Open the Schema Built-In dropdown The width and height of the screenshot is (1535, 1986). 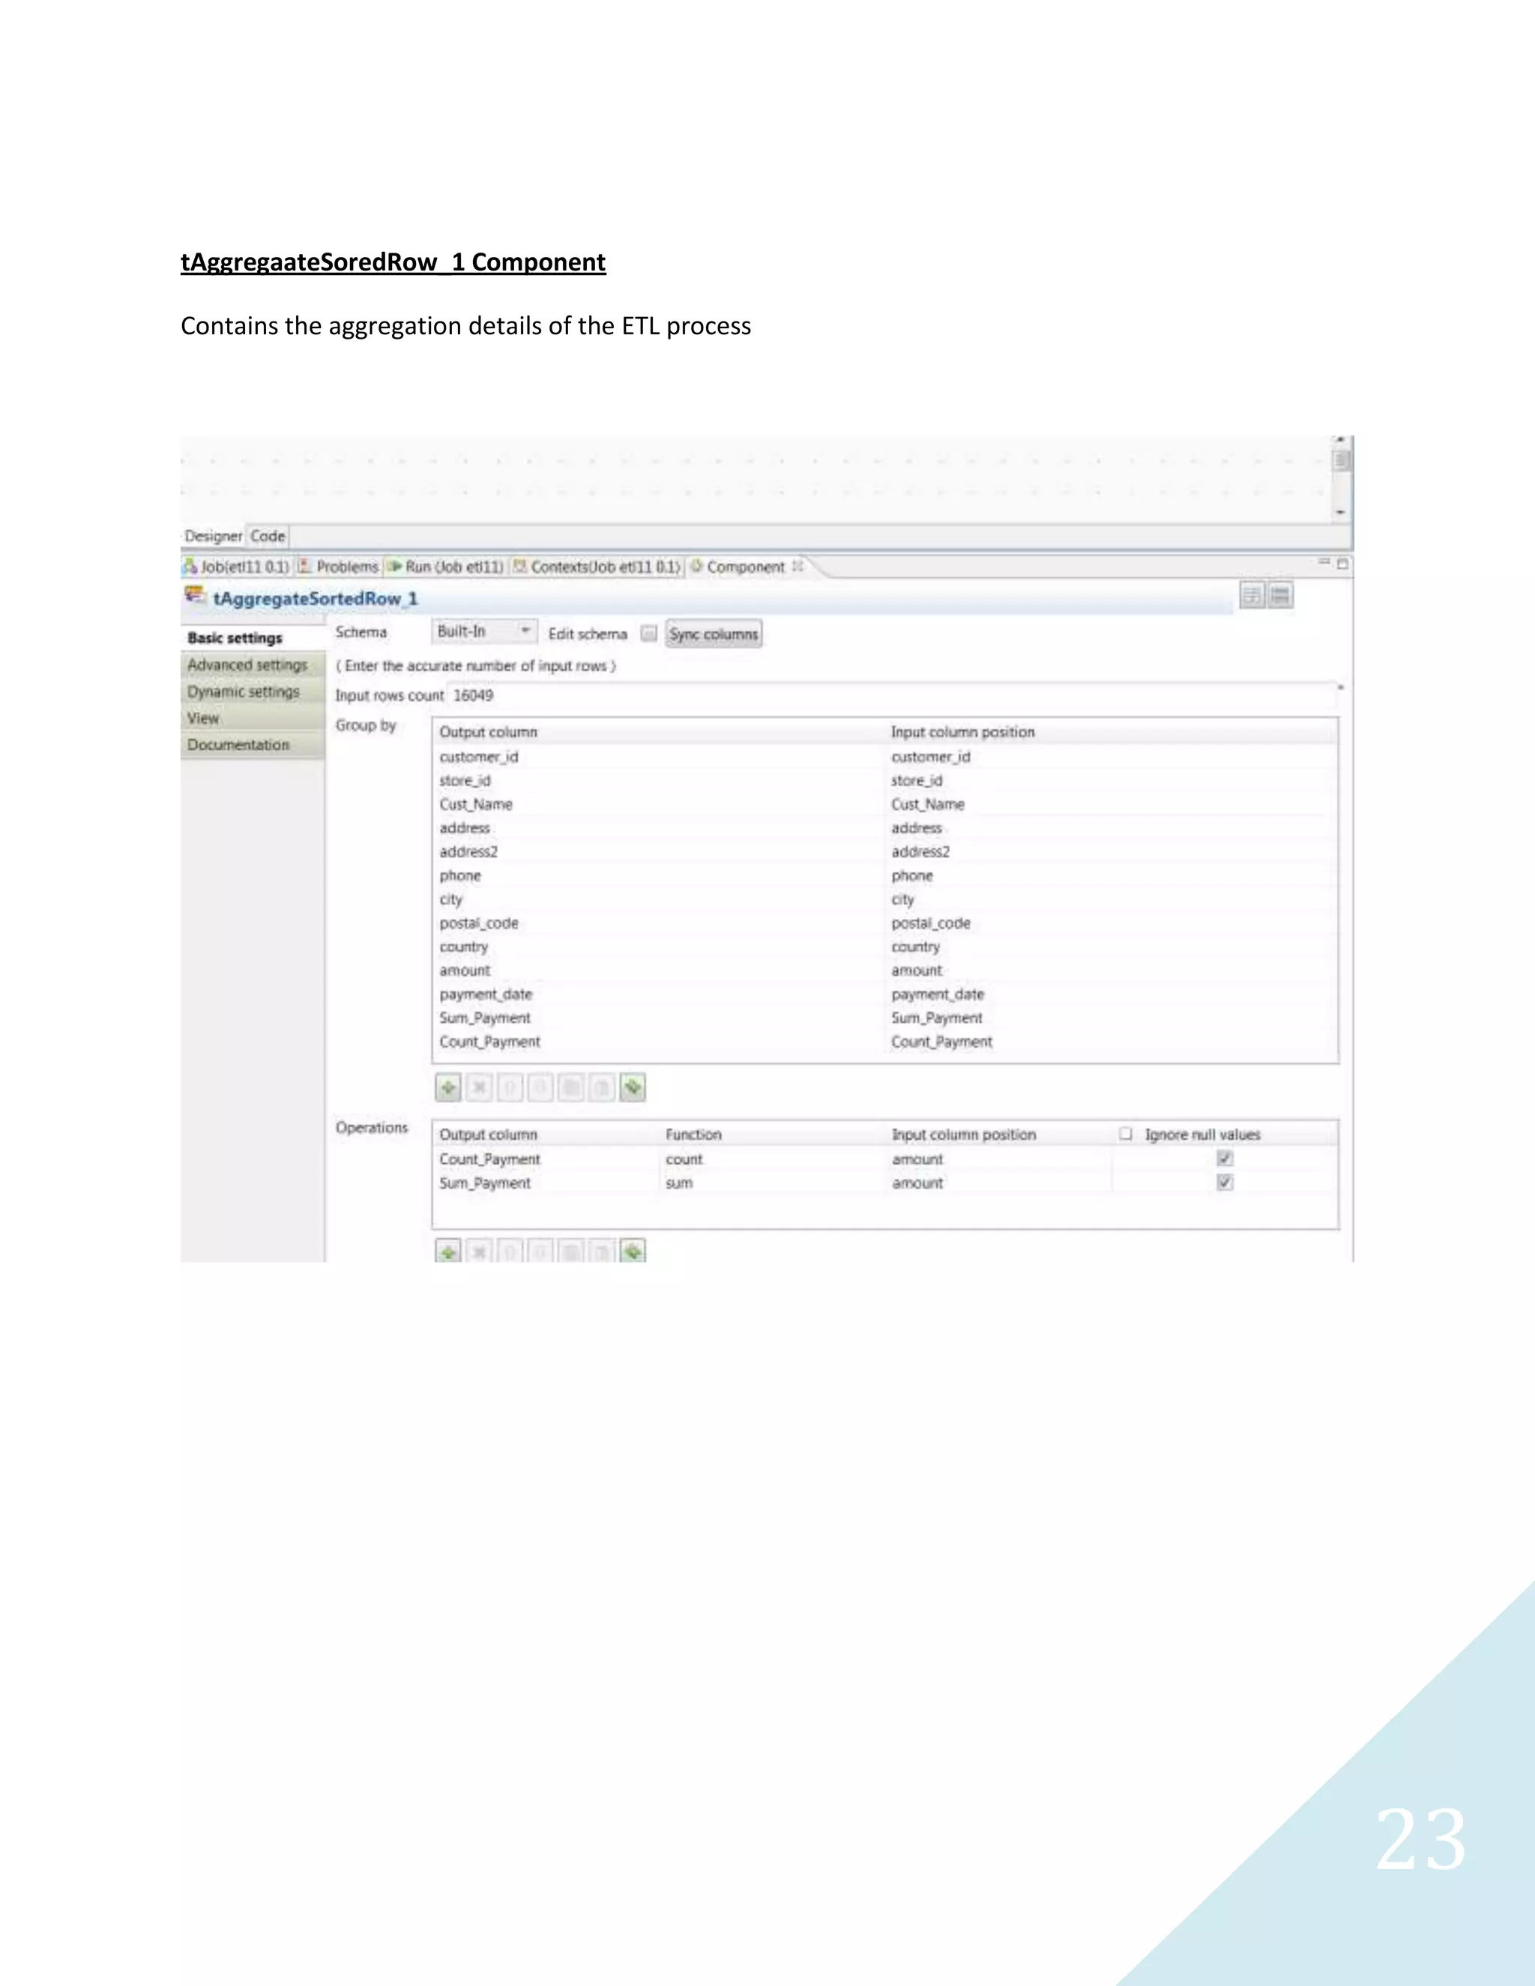[x=483, y=631]
